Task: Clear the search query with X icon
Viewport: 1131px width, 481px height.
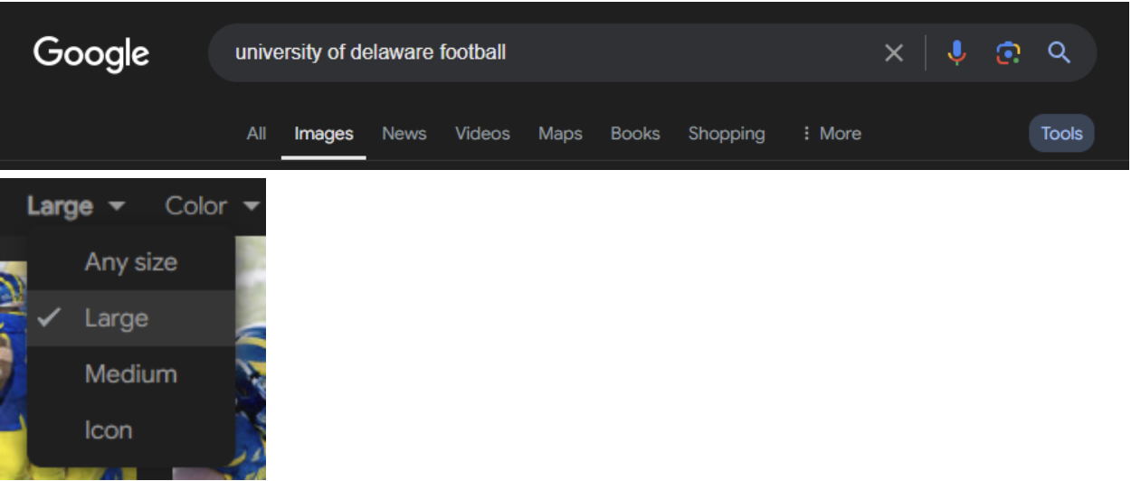Action: coord(894,53)
